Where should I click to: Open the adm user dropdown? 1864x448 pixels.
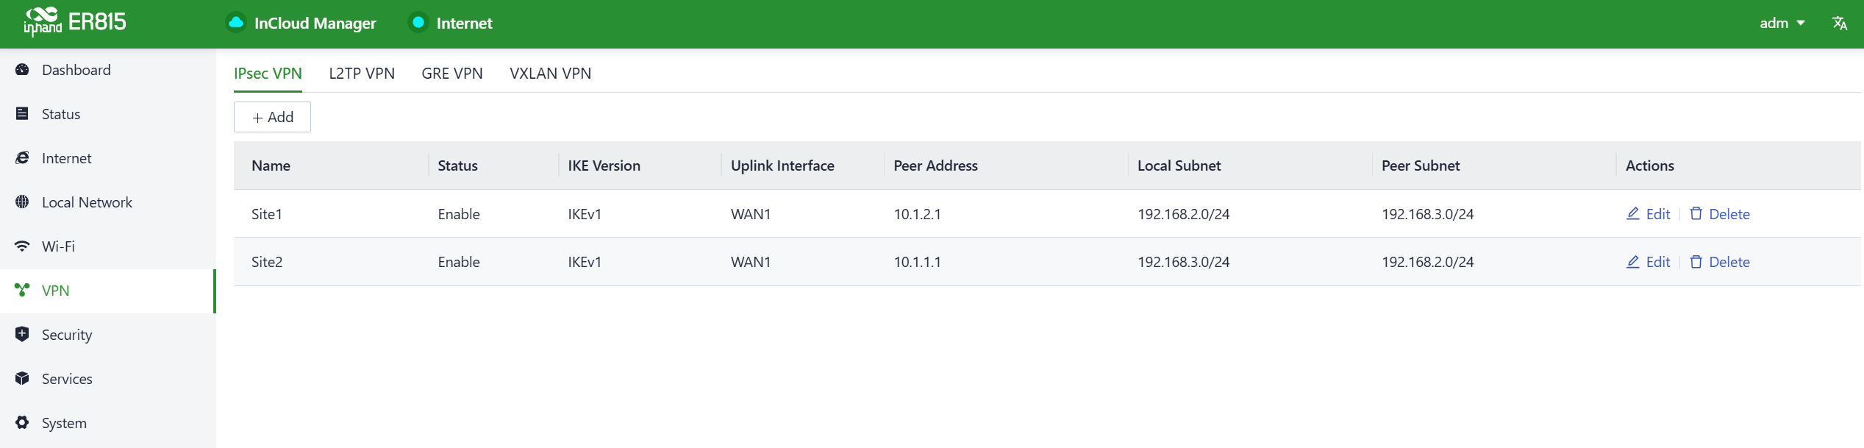tap(1782, 24)
